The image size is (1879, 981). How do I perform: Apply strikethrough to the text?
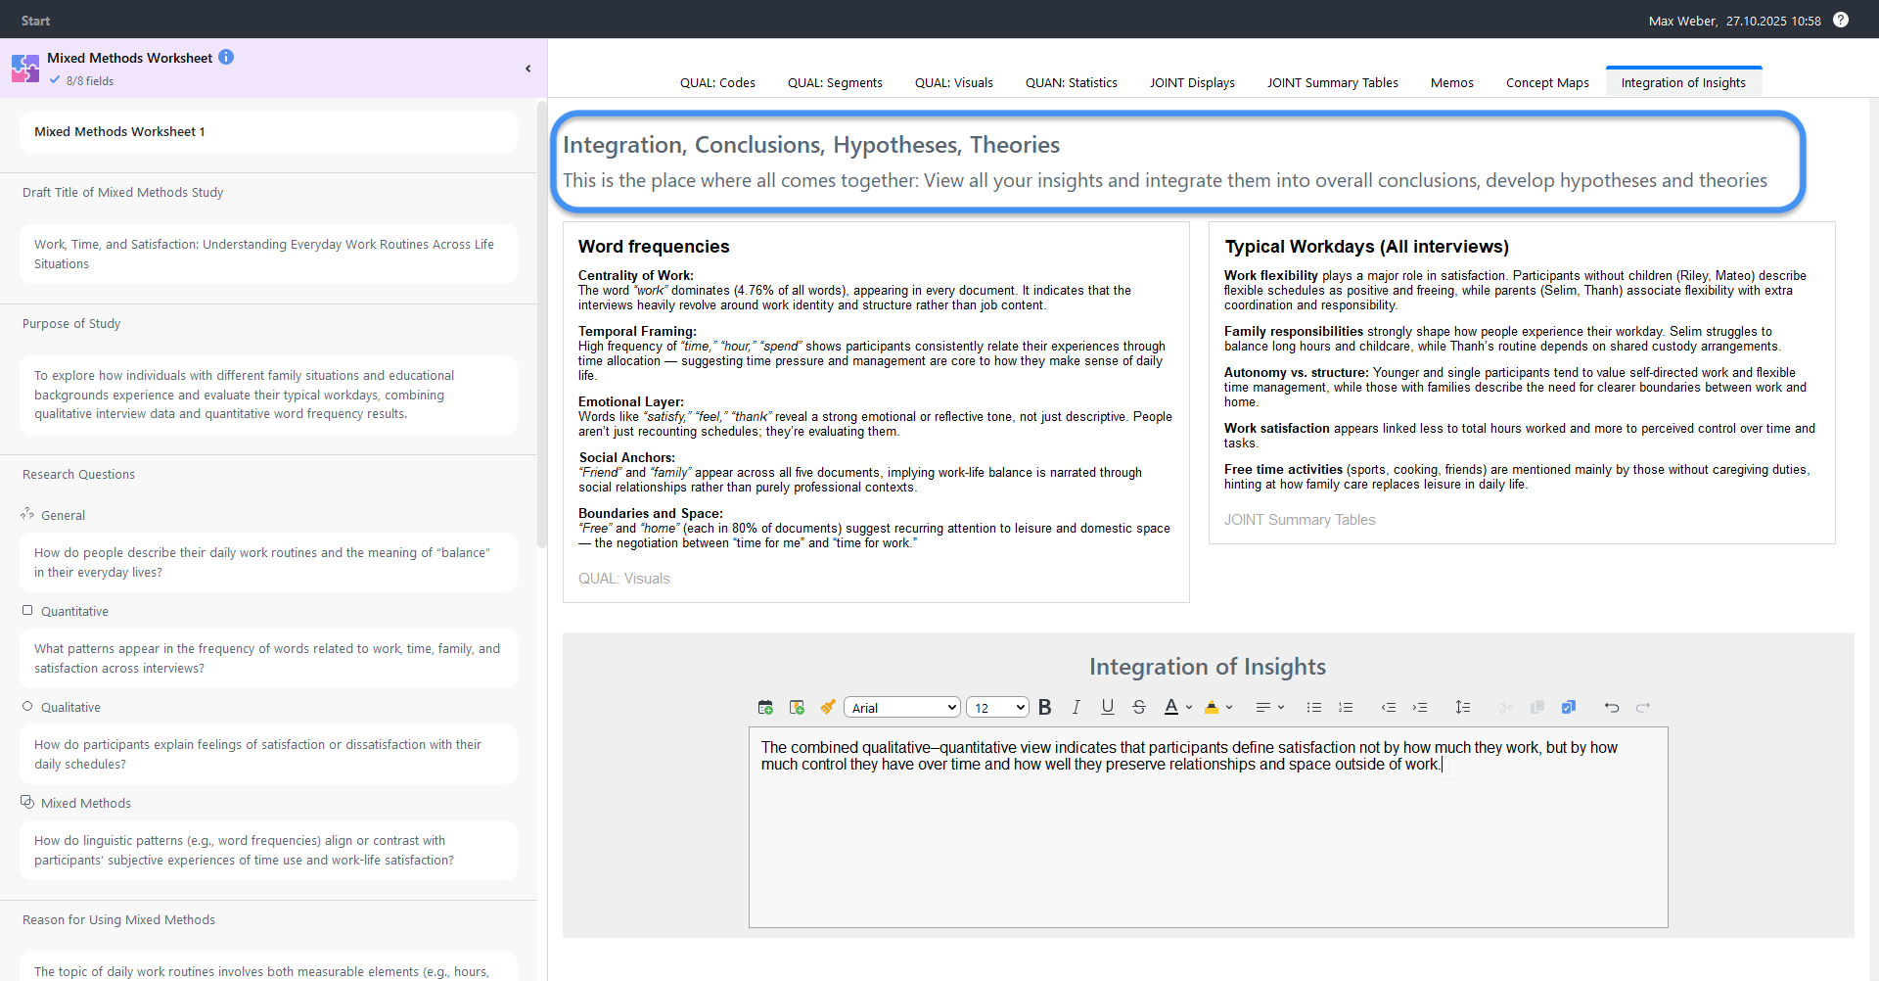[1139, 707]
